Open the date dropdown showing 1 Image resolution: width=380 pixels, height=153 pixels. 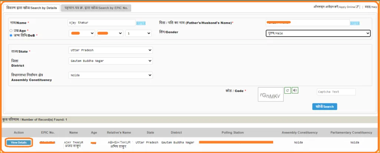[139, 33]
